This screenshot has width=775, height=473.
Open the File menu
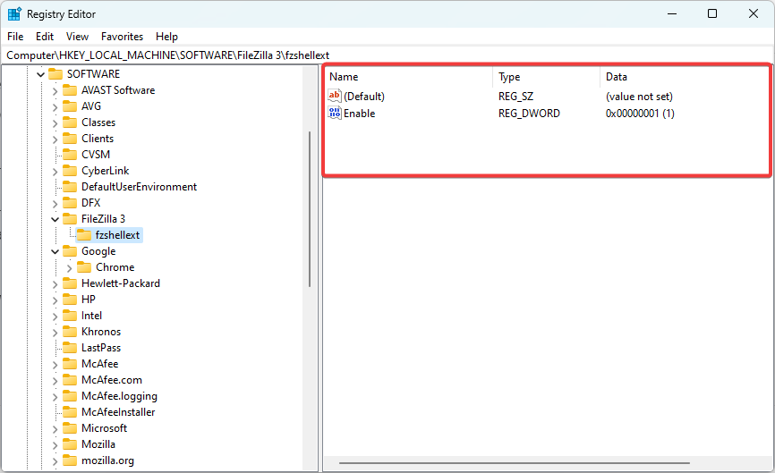[x=15, y=37]
